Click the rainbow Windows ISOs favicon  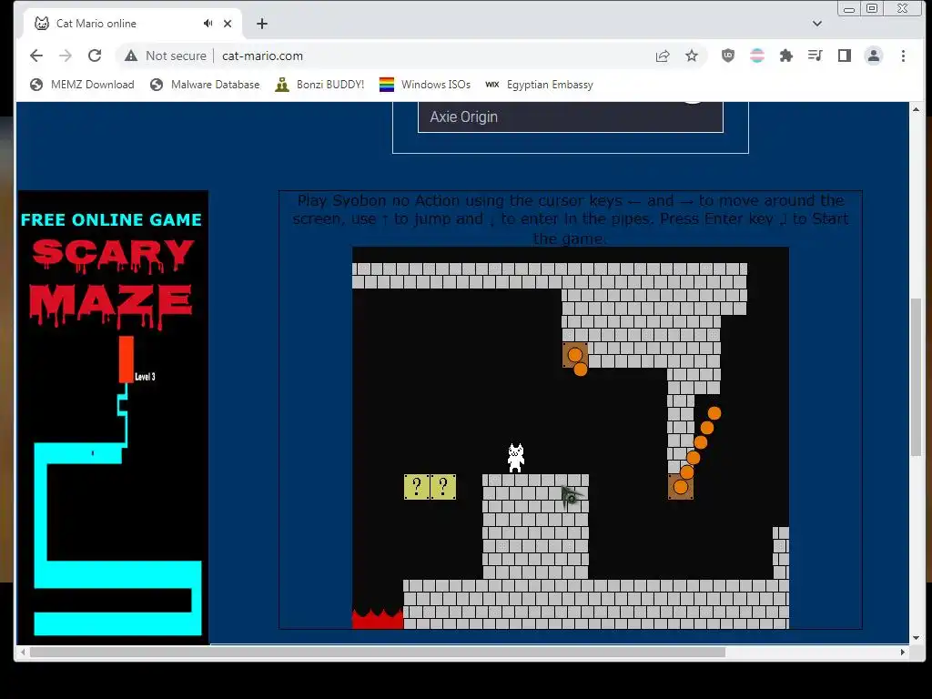click(x=386, y=85)
